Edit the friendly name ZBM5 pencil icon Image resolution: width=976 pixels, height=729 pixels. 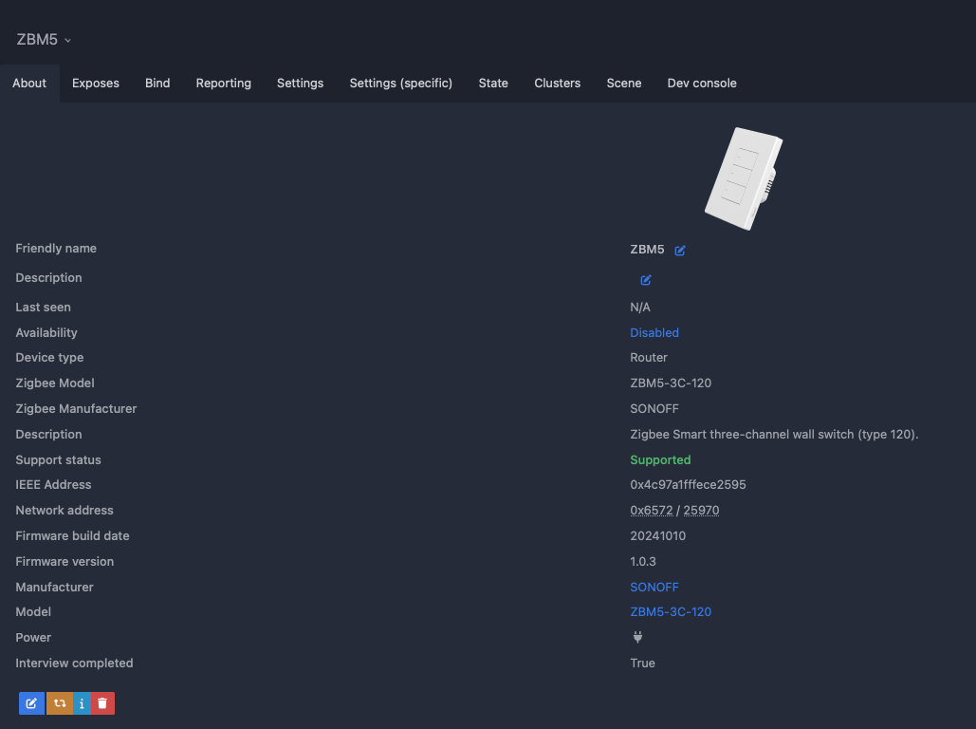tap(680, 250)
